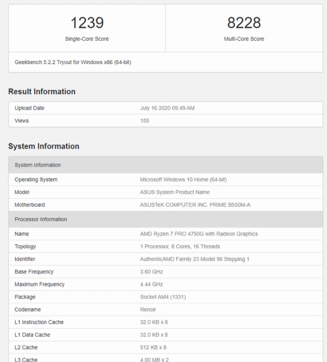The height and width of the screenshot is (362, 327).
Task: Click the PRIME B550M-A motherboard value
Action: tap(195, 205)
